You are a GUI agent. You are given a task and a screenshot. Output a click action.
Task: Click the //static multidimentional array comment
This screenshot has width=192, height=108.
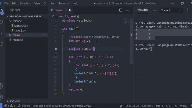tap(94, 37)
